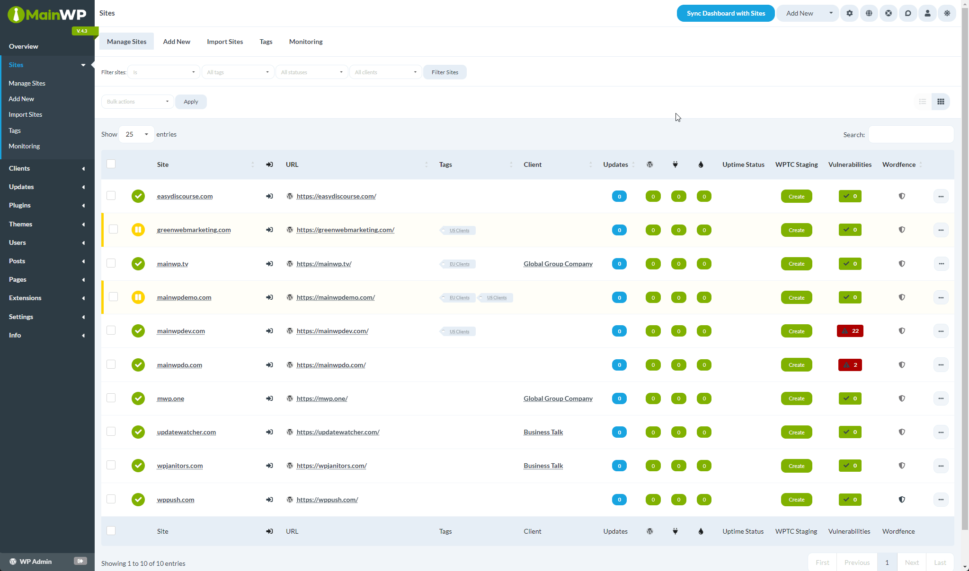Click the Sync Dashboard with Sites button
969x571 pixels.
pos(725,13)
